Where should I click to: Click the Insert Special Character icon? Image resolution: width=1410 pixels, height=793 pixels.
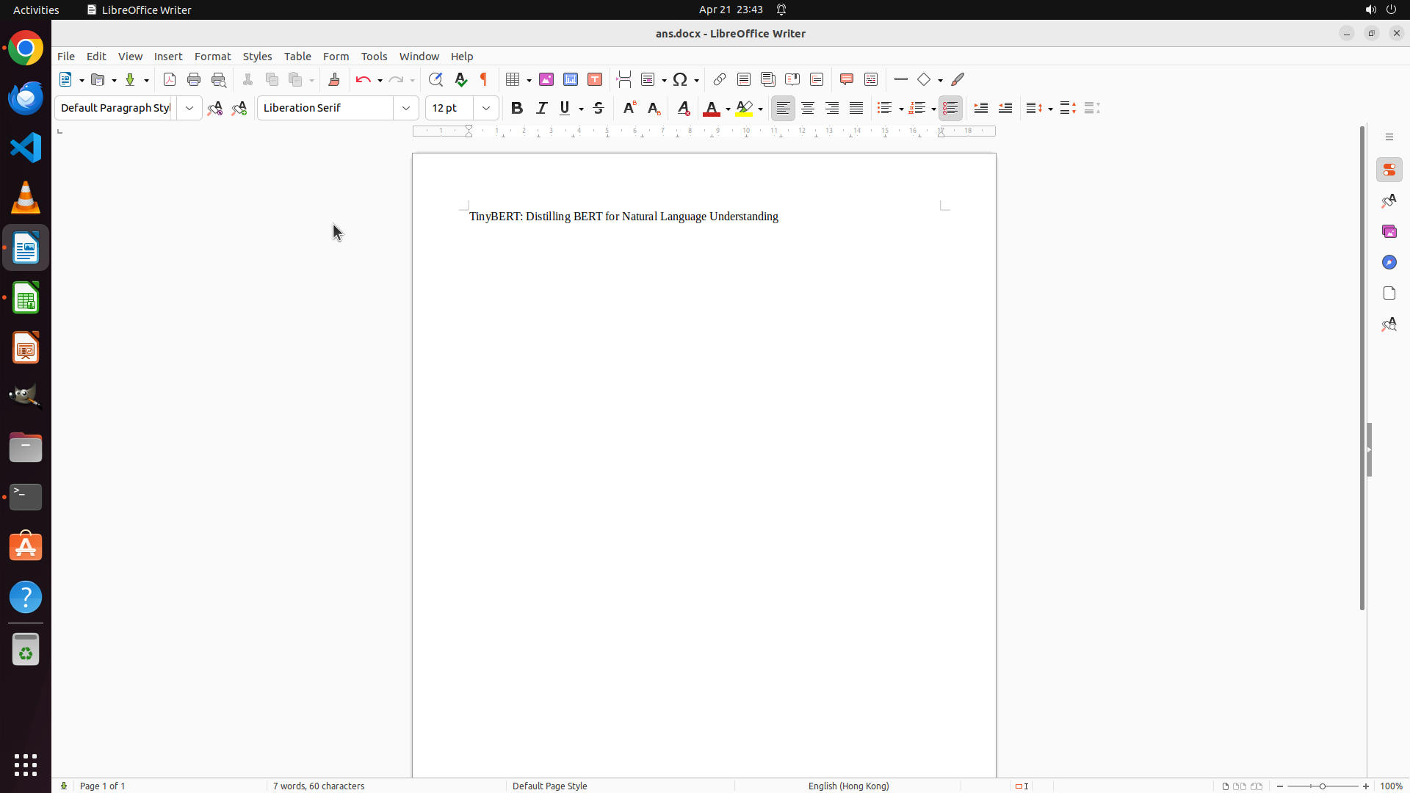tap(680, 79)
